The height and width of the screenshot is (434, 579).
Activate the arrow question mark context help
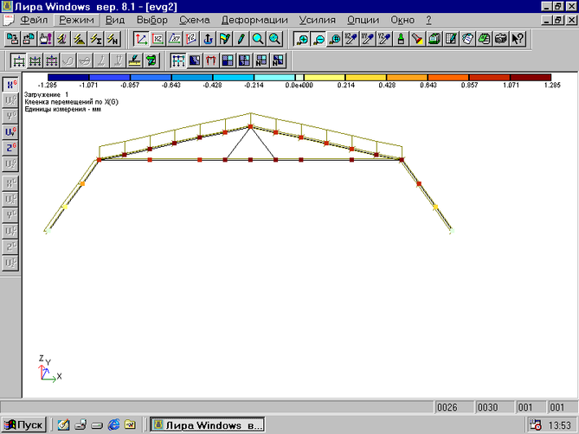point(518,39)
